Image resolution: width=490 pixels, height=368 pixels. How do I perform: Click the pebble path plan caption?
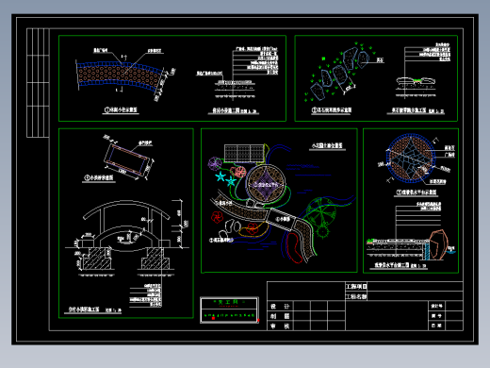pyautogui.click(x=121, y=109)
